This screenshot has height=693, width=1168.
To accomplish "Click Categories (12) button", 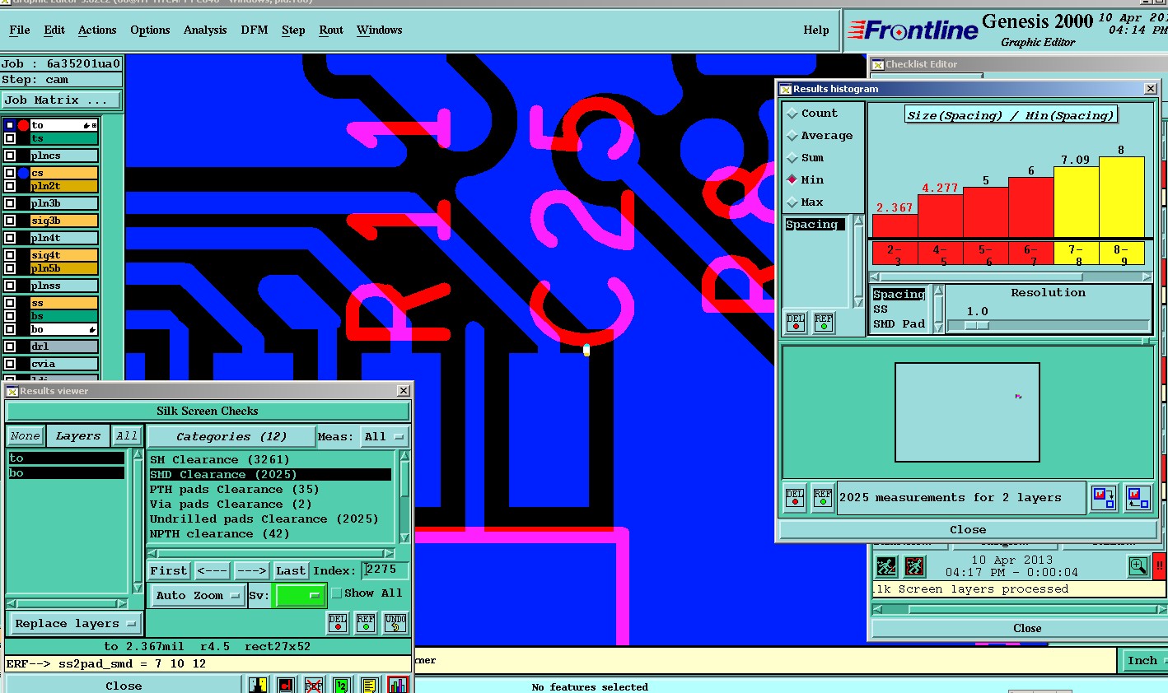I will tap(230, 437).
